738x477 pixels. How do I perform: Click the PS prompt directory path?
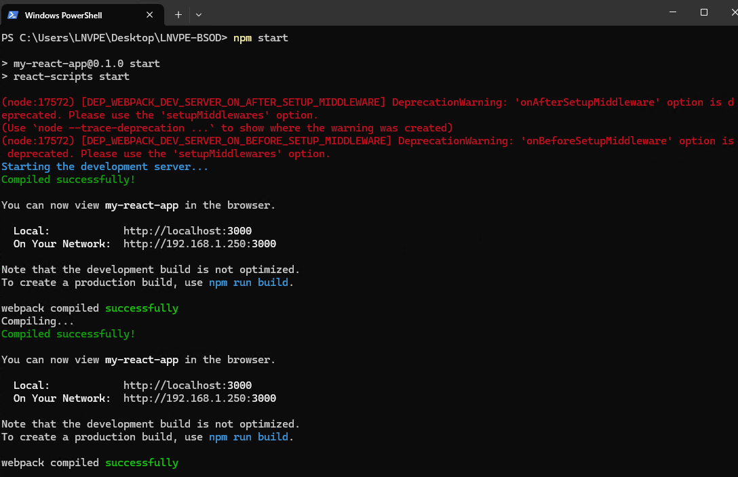(121, 38)
